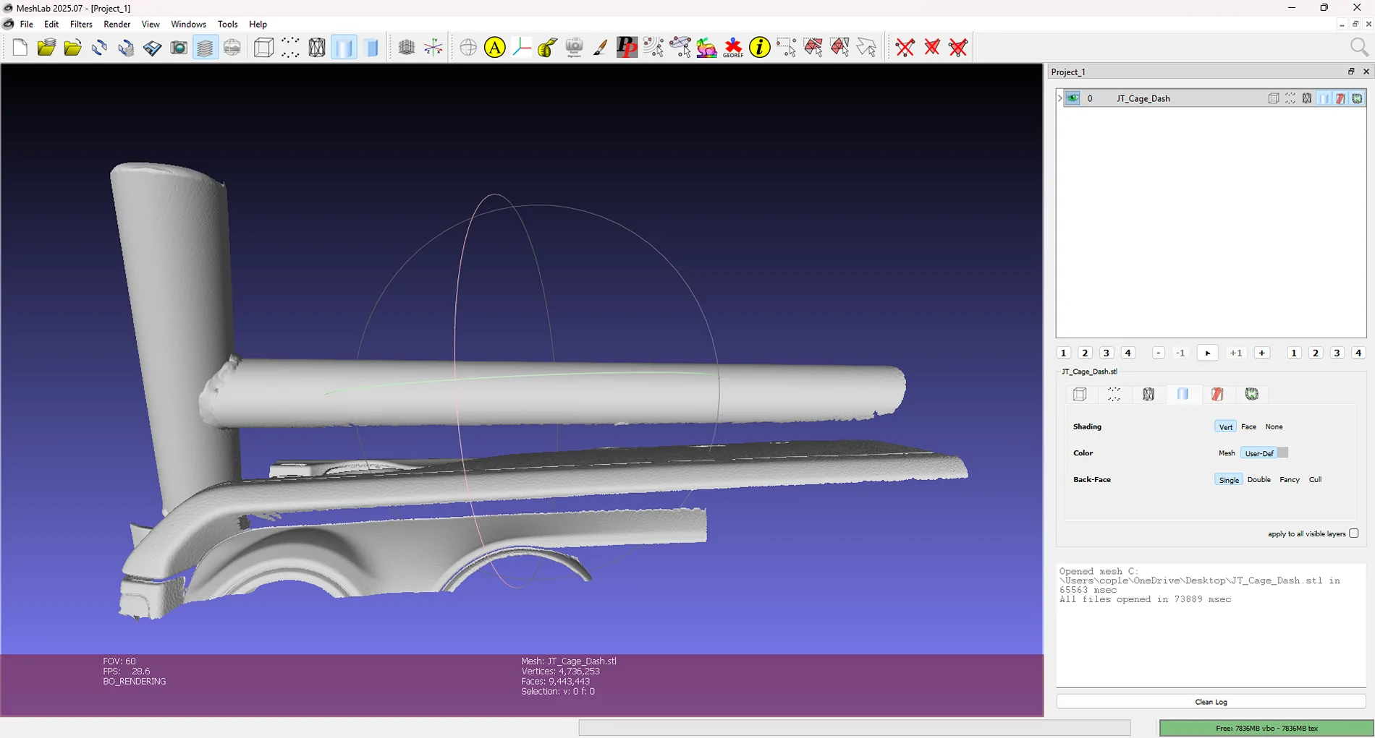Open the user-defined gray color swatch
Image resolution: width=1375 pixels, height=738 pixels.
point(1282,452)
